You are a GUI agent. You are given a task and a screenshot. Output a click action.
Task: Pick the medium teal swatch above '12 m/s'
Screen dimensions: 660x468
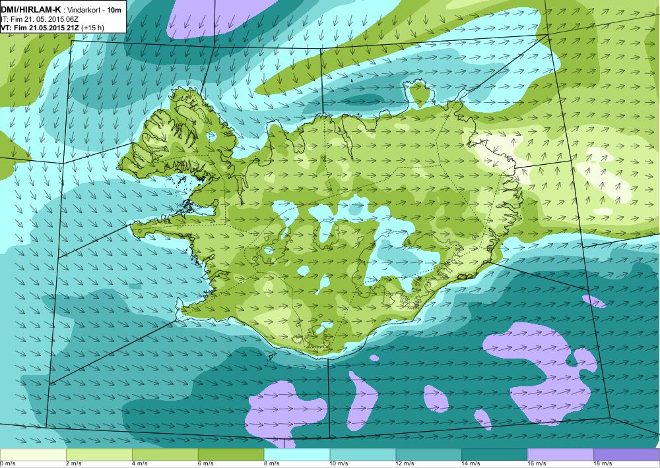tap(429, 455)
